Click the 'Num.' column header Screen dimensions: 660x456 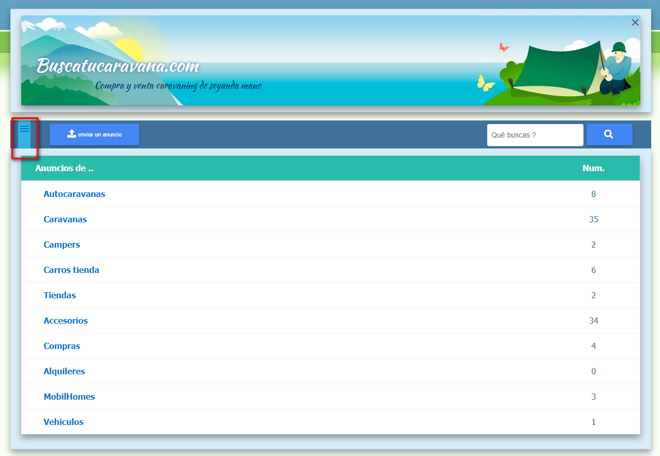[x=593, y=168]
